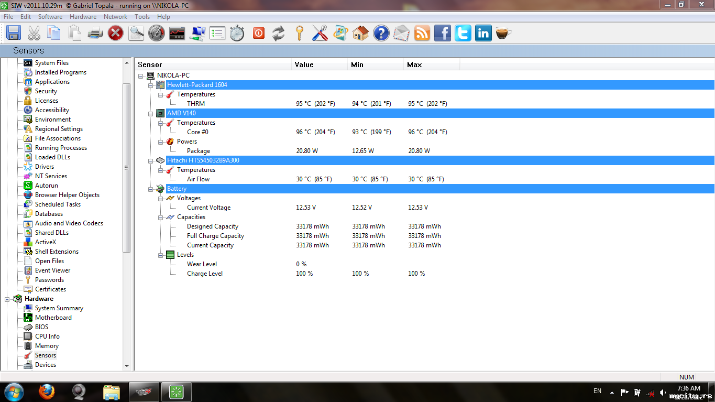Open the LinkedIn toolbar icon
The image size is (715, 402).
483,33
